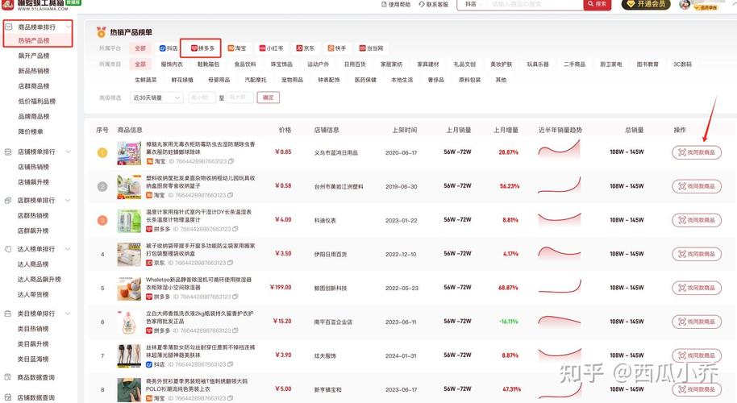Select the 母婴用品 category filter
737x403 pixels.
pyautogui.click(x=219, y=80)
